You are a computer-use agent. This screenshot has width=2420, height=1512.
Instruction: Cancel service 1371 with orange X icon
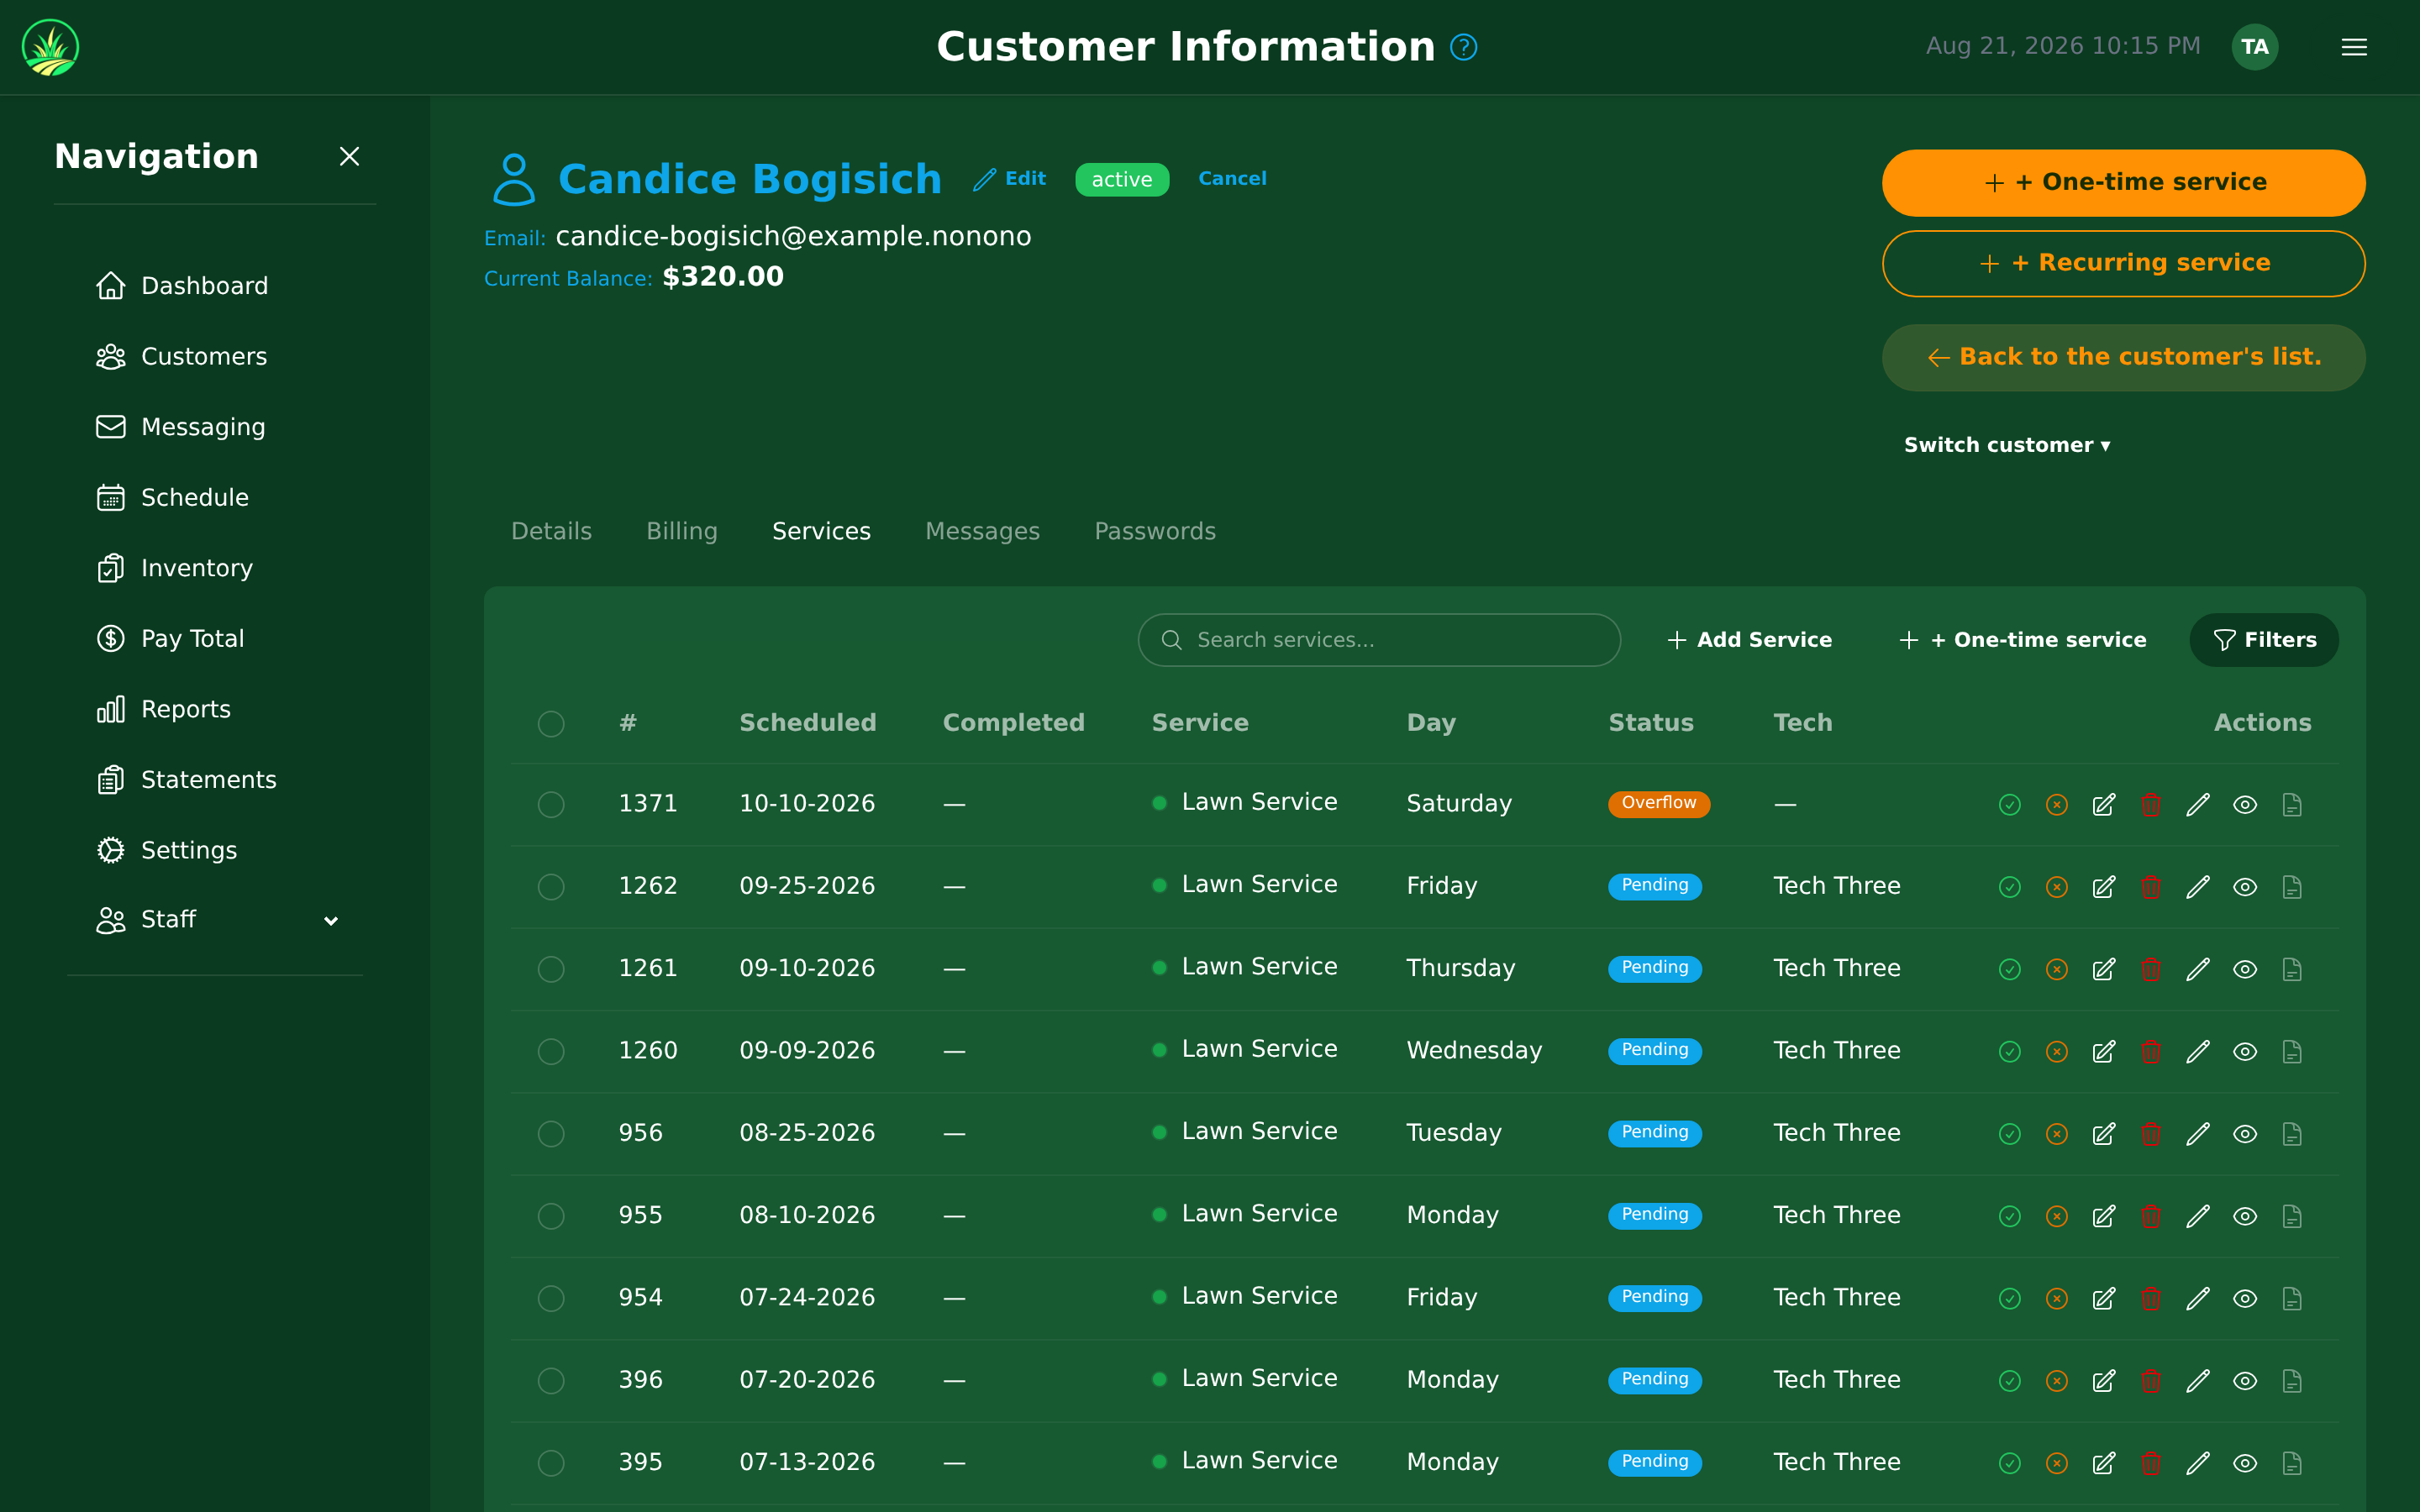click(x=2057, y=805)
